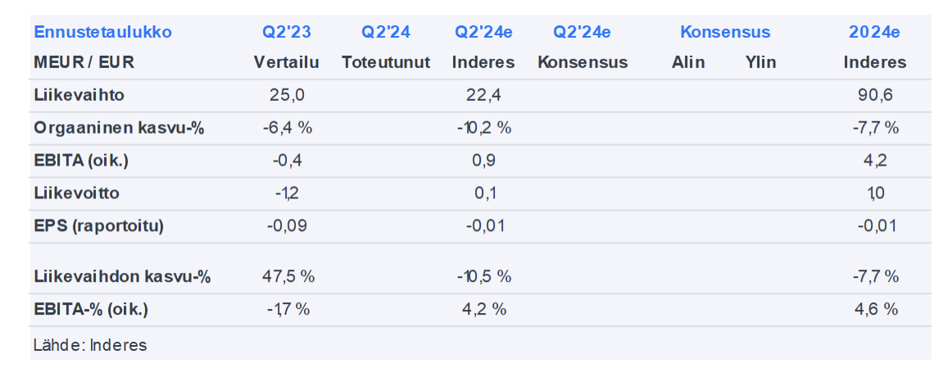Select the Liikevoitto row label
The width and height of the screenshot is (934, 377).
tap(78, 193)
